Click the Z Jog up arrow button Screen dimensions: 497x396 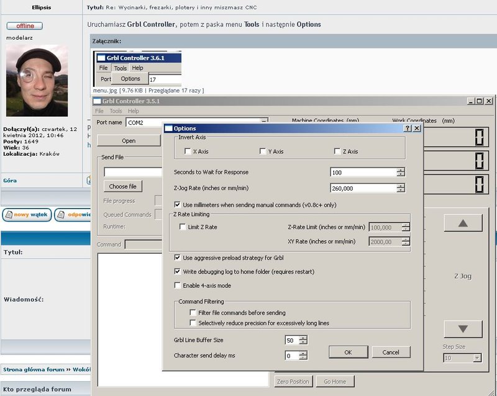coord(463,223)
